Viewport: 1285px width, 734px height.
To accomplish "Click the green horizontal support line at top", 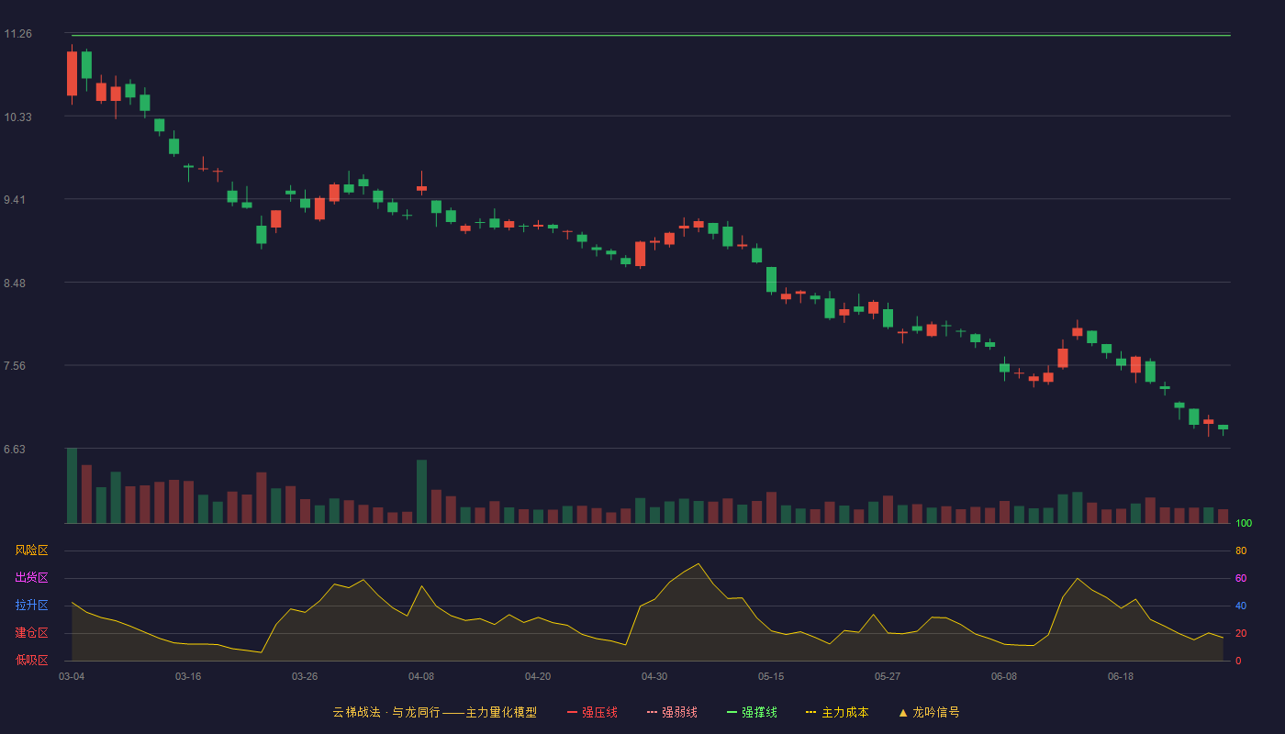I will coord(651,36).
